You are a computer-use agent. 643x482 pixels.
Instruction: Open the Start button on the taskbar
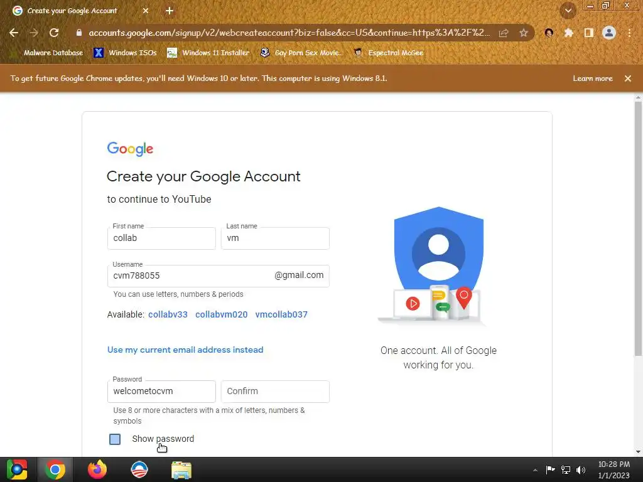click(x=17, y=469)
